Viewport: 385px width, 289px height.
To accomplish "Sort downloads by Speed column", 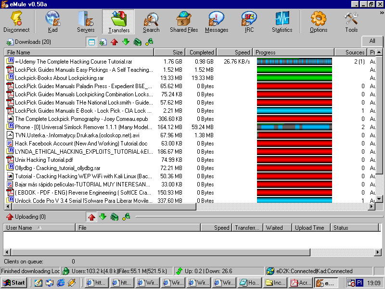I will [234, 53].
